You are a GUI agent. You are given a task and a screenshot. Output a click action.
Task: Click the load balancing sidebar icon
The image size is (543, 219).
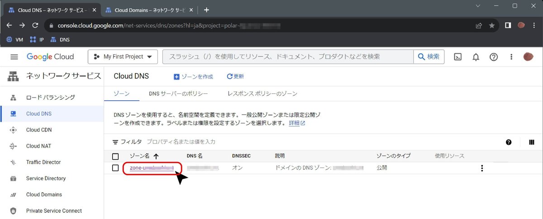pyautogui.click(x=13, y=98)
